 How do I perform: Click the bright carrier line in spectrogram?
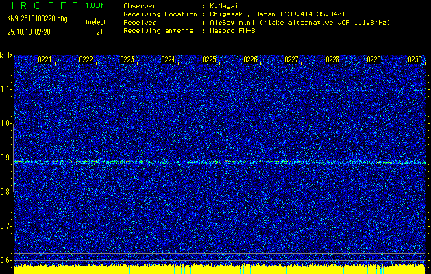[x=219, y=162]
